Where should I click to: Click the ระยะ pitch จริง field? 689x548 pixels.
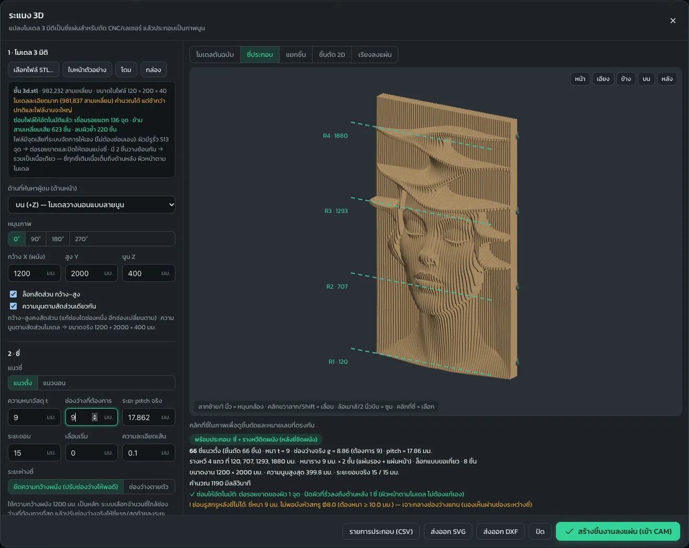tap(149, 418)
